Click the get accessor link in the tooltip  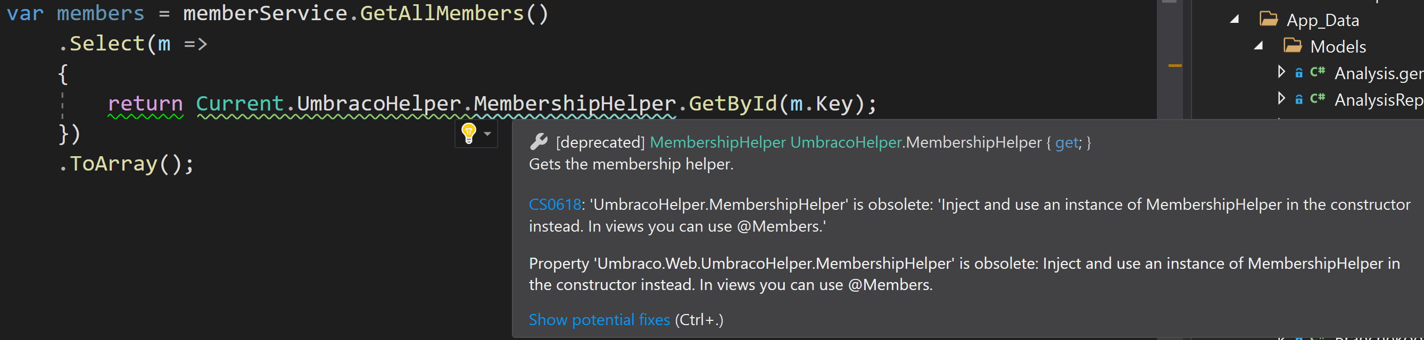1066,142
